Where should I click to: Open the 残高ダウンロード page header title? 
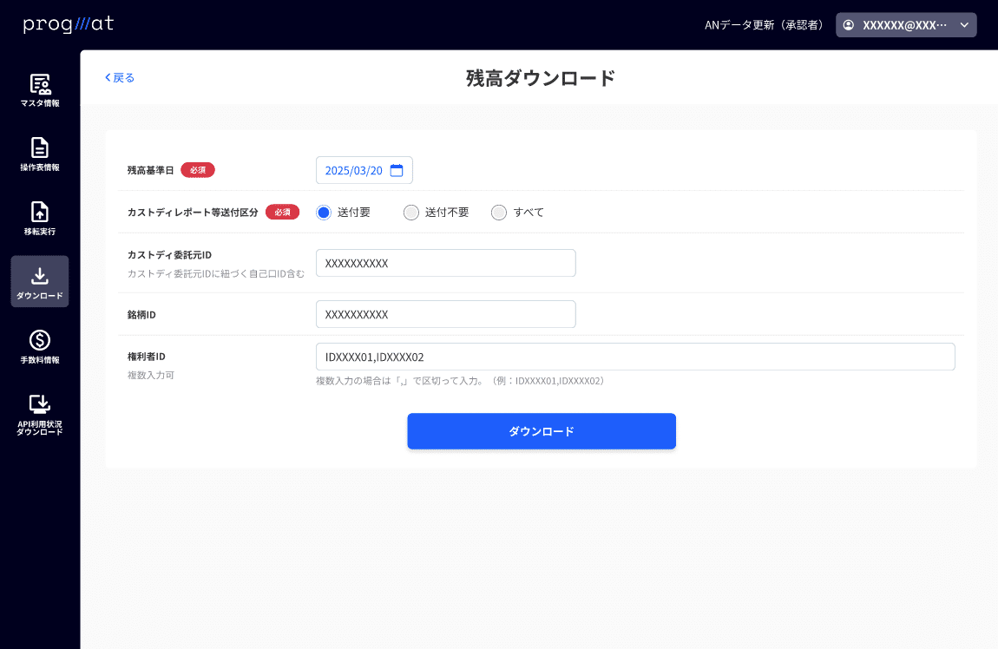coord(539,77)
